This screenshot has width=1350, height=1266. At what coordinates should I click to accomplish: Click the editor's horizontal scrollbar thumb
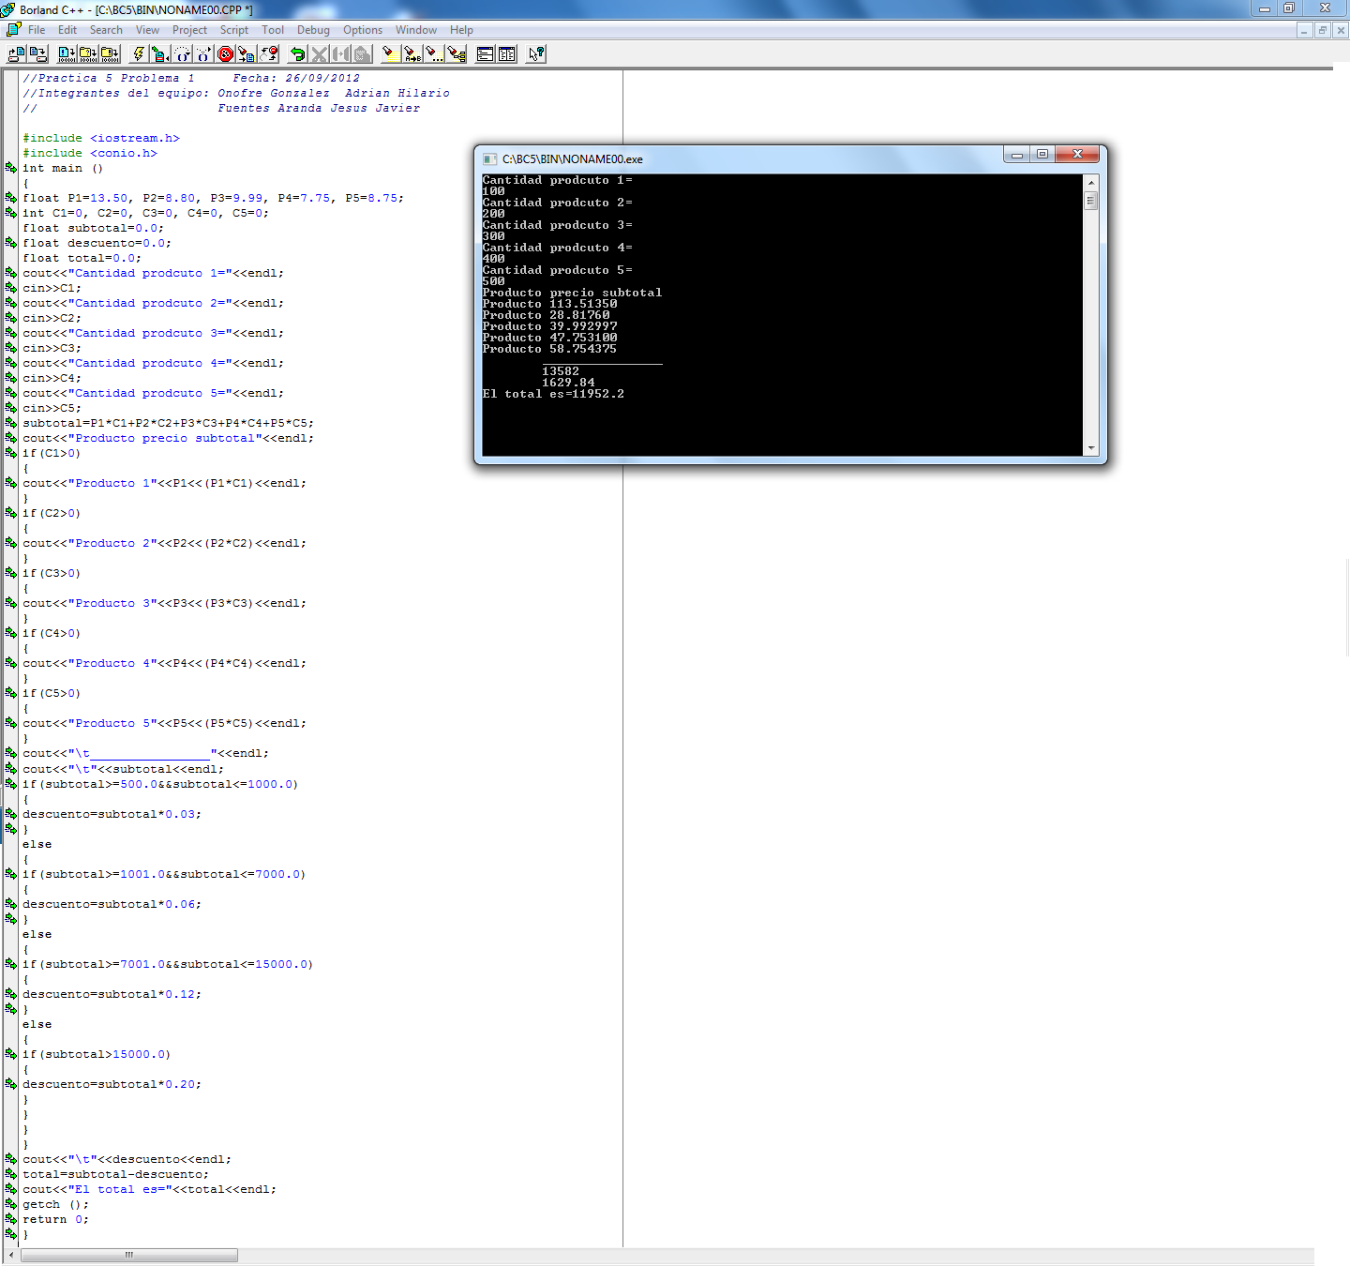[x=128, y=1254]
